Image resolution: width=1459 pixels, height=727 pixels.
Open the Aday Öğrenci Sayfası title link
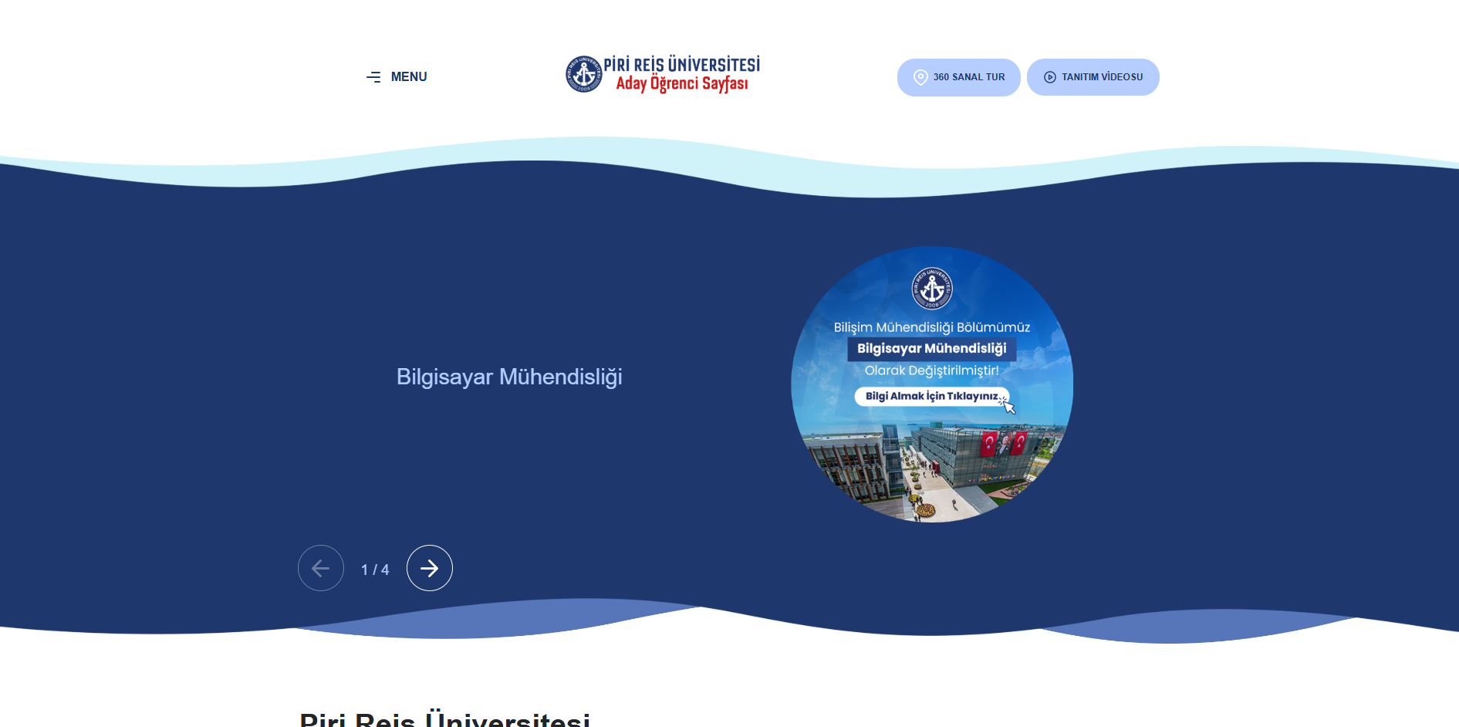pos(682,83)
